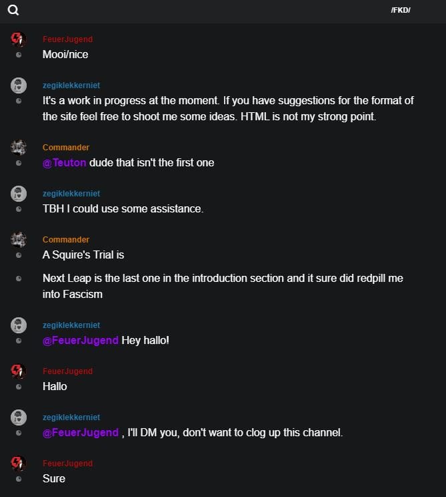The width and height of the screenshot is (446, 497).
Task: Open FeuerJugend's username above "Mooi/nice"
Action: click(67, 39)
